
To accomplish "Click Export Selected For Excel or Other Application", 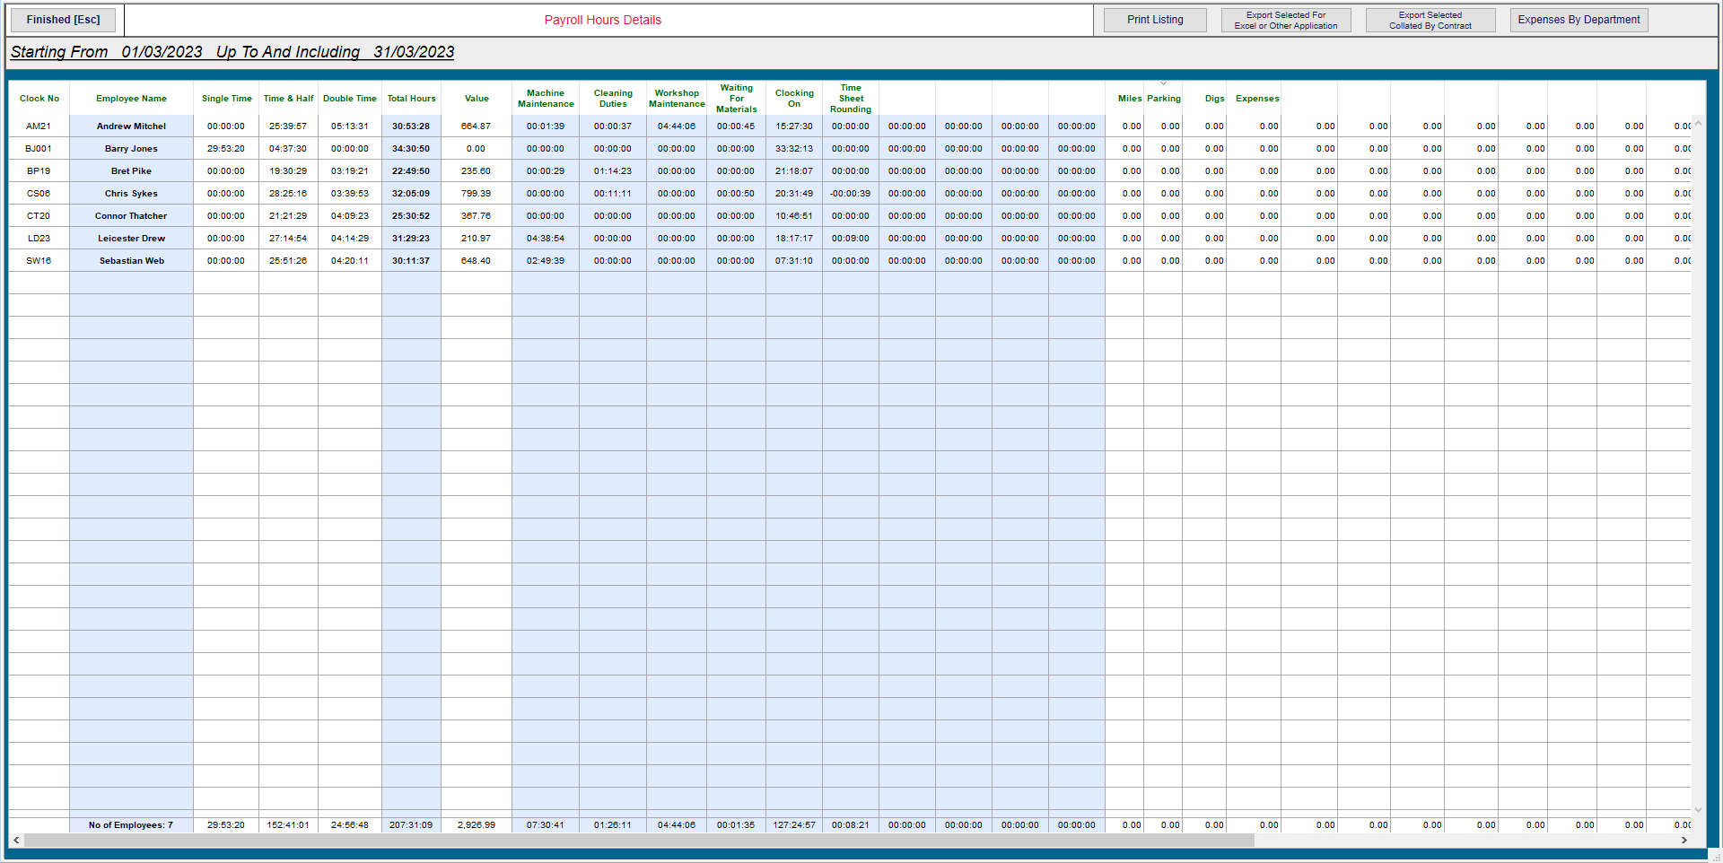I will (x=1285, y=19).
